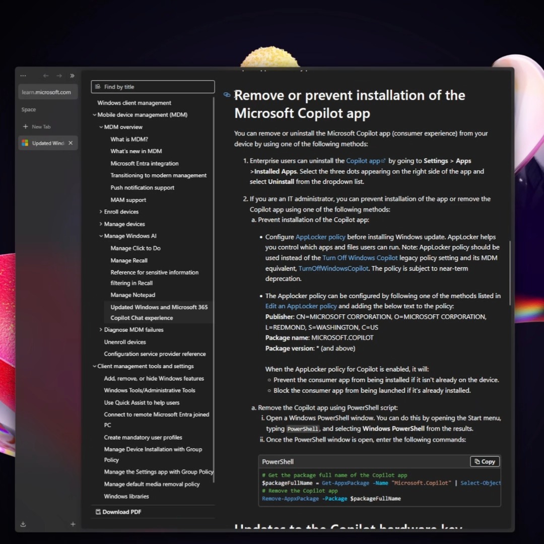This screenshot has width=544, height=544.
Task: Open What's new in MDM
Action: 136,151
